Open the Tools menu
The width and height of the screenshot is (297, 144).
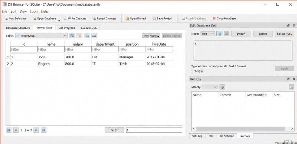pos(34,11)
